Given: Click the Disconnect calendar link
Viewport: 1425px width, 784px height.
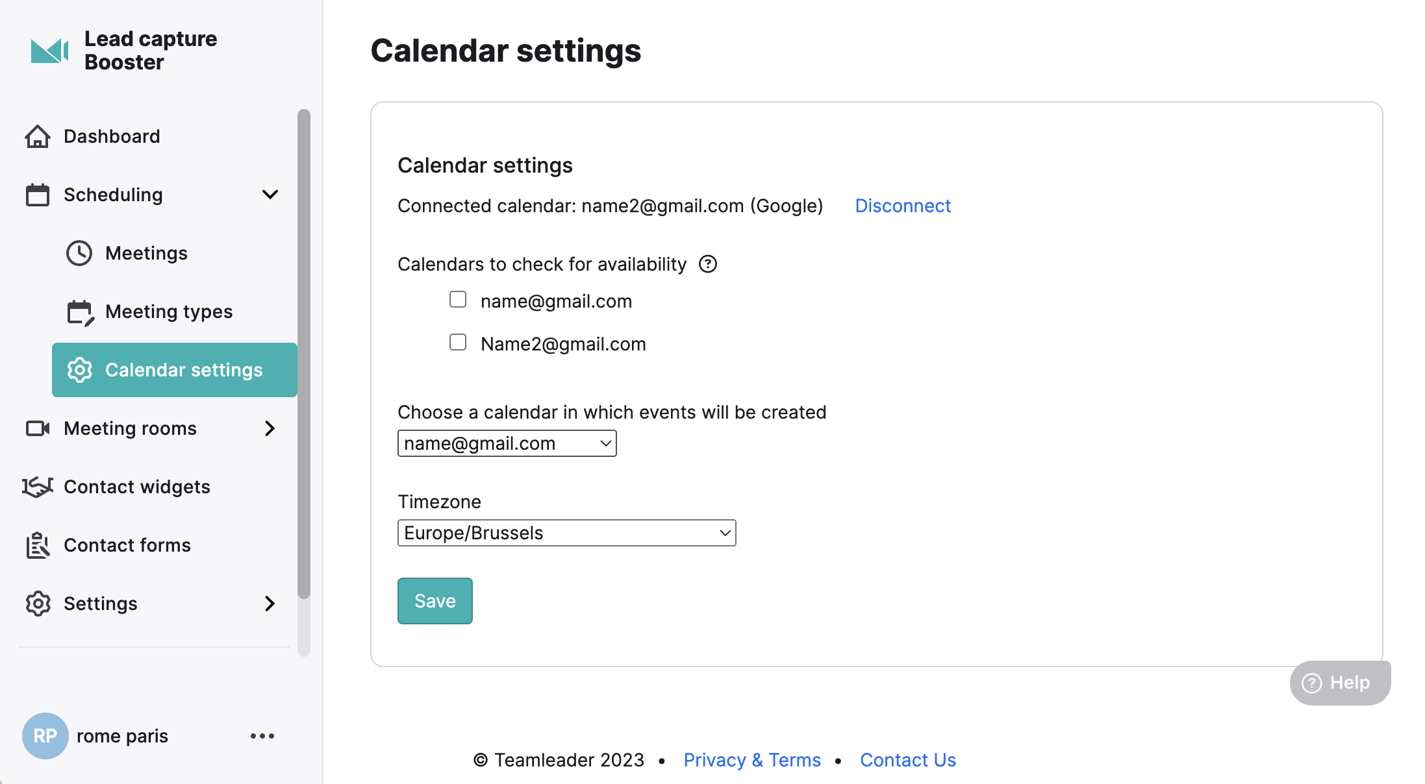Looking at the screenshot, I should click(x=903, y=206).
